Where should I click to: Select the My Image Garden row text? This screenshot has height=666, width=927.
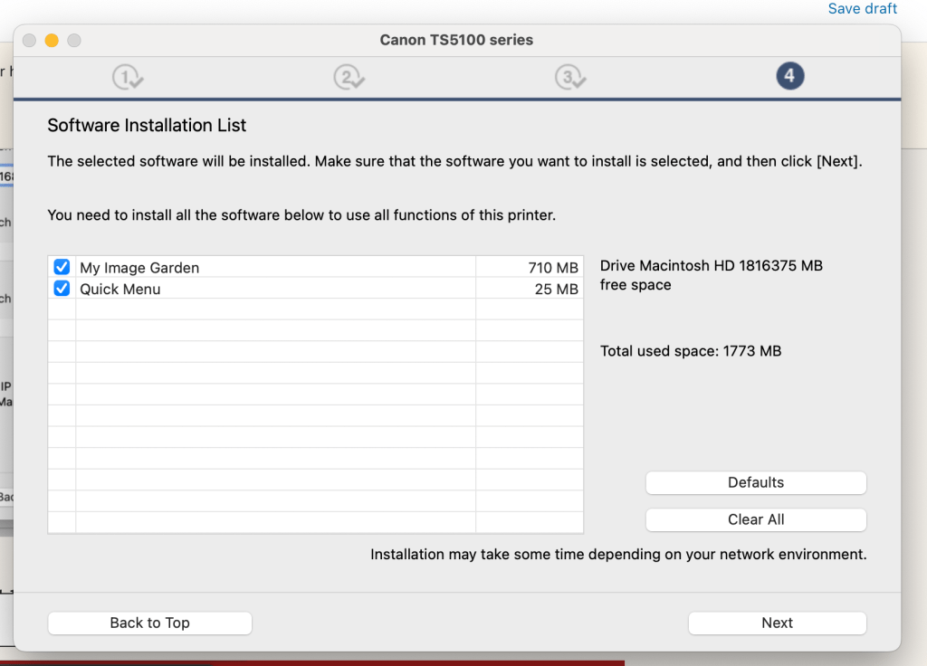139,268
